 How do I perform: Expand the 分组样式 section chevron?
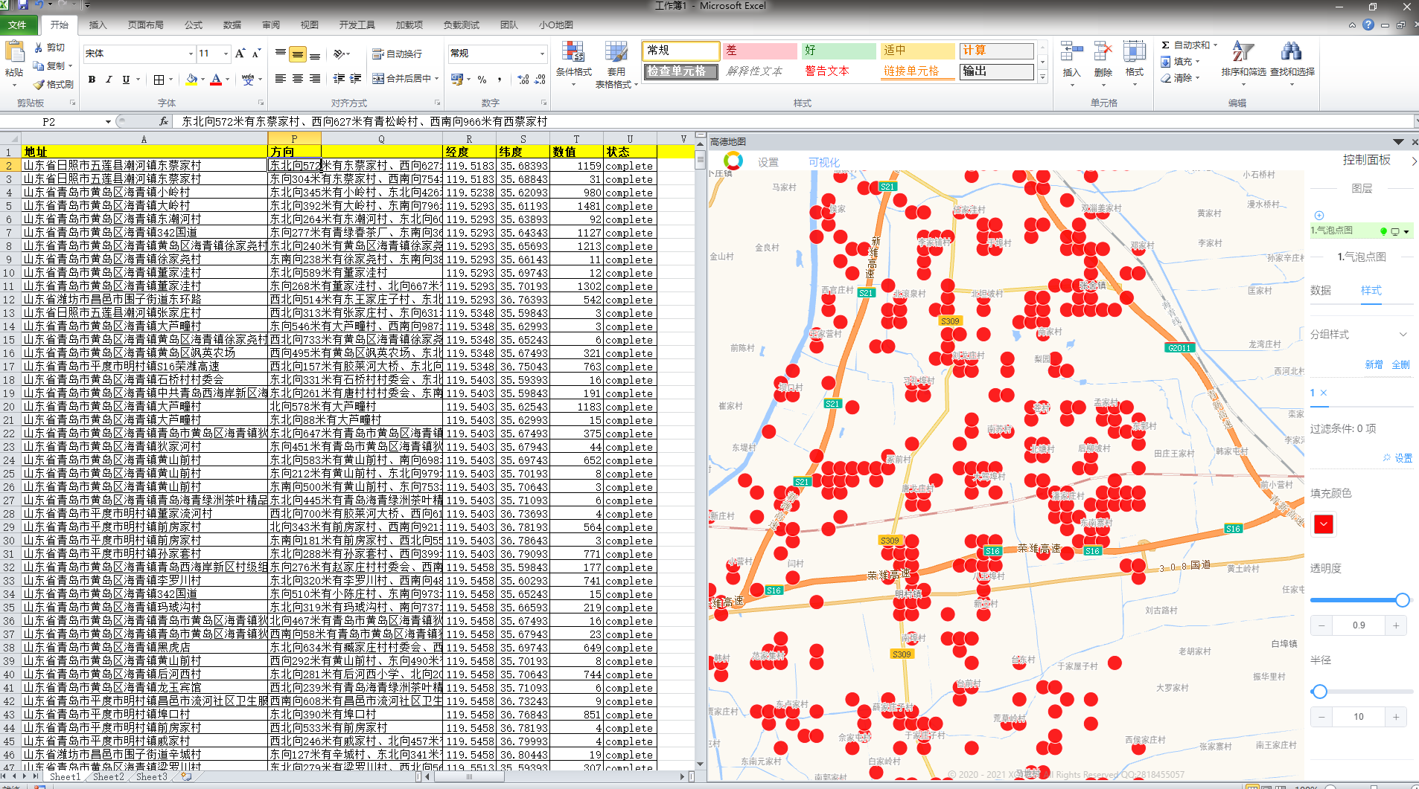[1403, 334]
